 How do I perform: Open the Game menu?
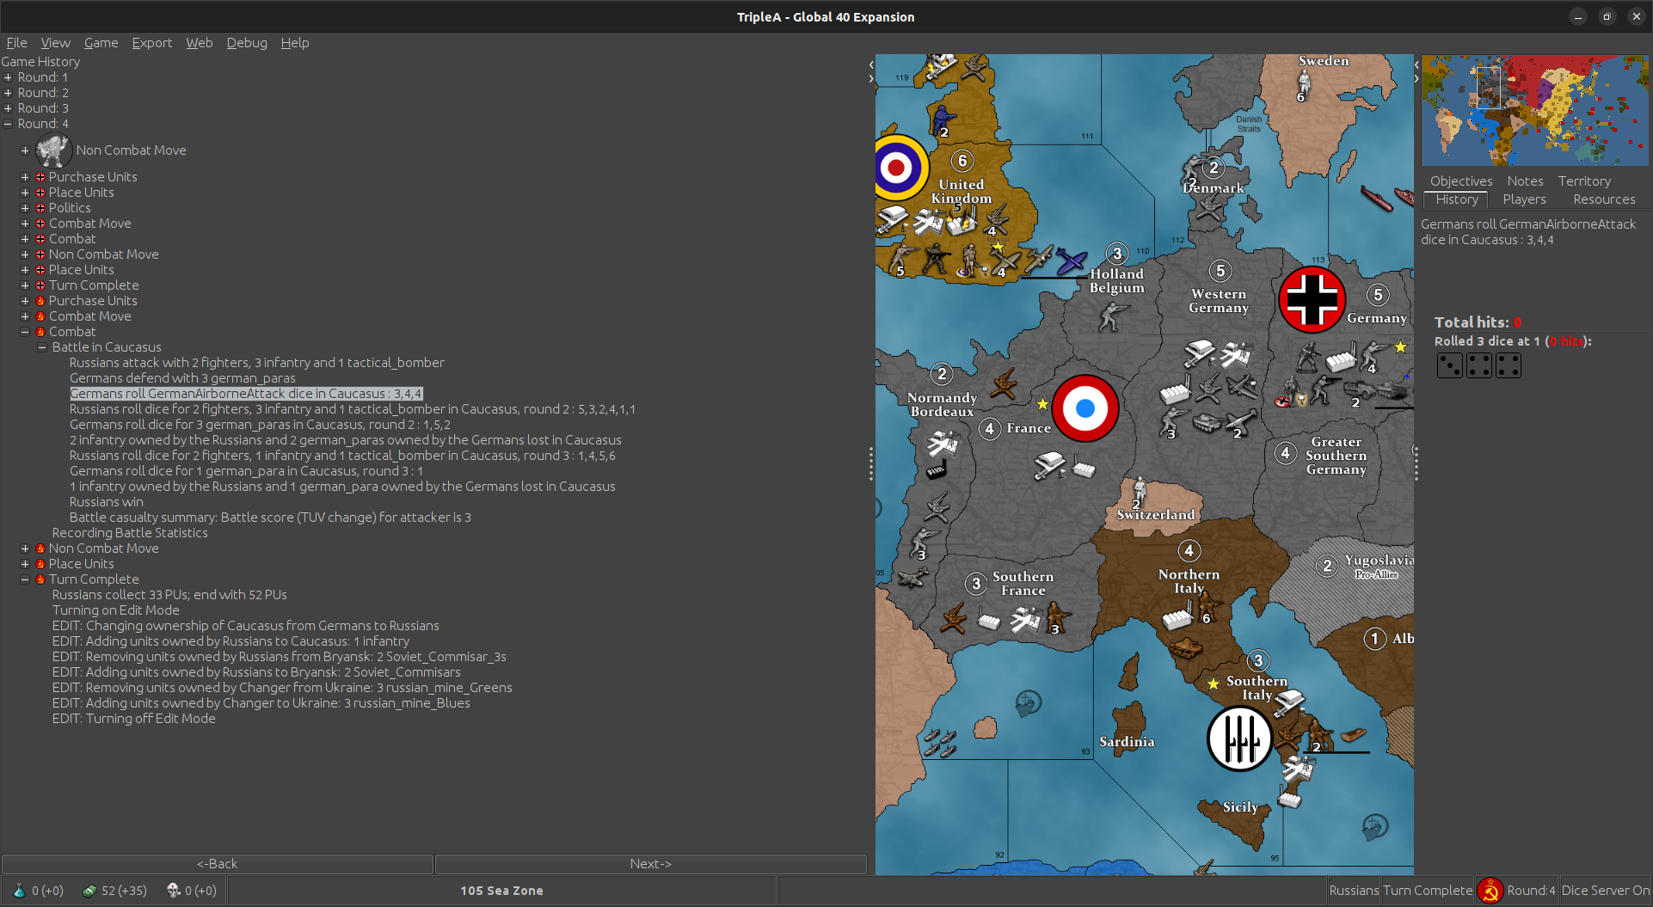pos(101,43)
